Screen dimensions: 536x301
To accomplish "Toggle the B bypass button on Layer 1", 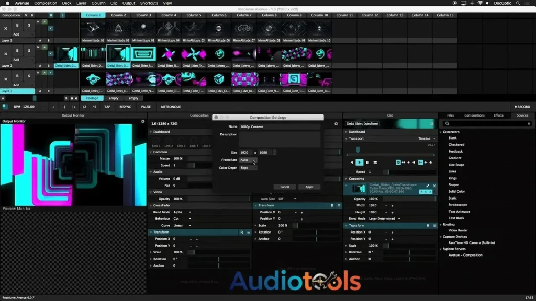I will click(17, 76).
